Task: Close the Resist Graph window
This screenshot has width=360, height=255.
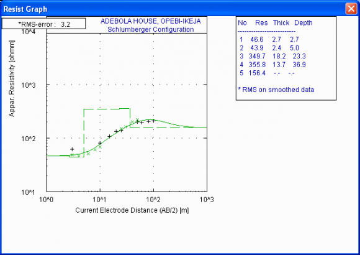Action: (x=351, y=9)
